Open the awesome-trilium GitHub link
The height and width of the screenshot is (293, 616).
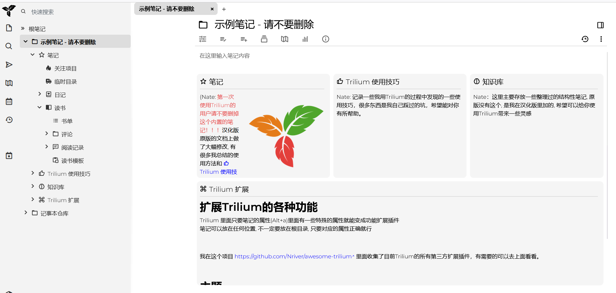(294, 257)
